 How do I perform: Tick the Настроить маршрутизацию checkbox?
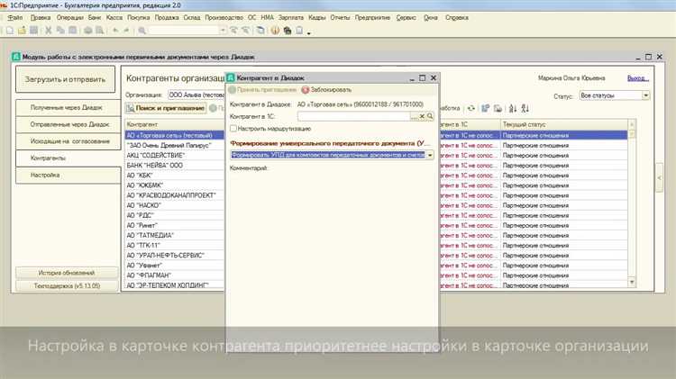[233, 129]
